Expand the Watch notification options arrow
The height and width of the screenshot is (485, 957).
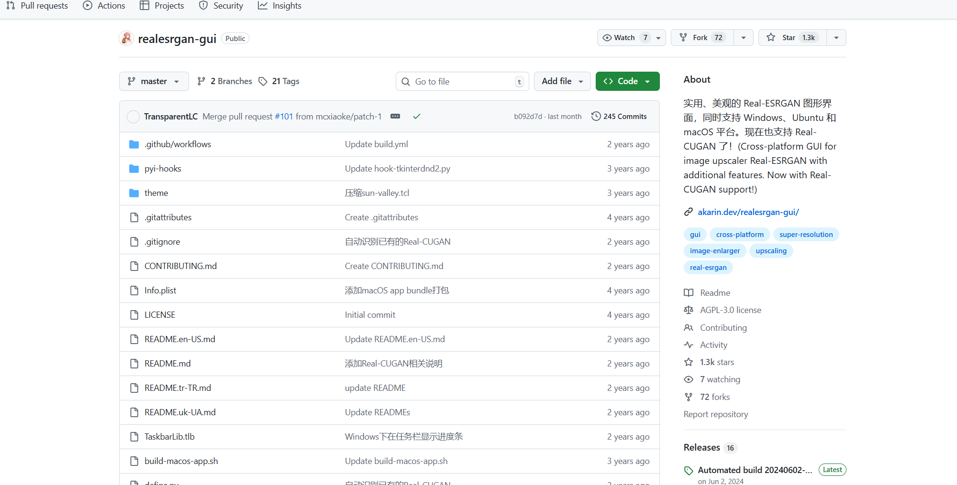click(x=659, y=38)
